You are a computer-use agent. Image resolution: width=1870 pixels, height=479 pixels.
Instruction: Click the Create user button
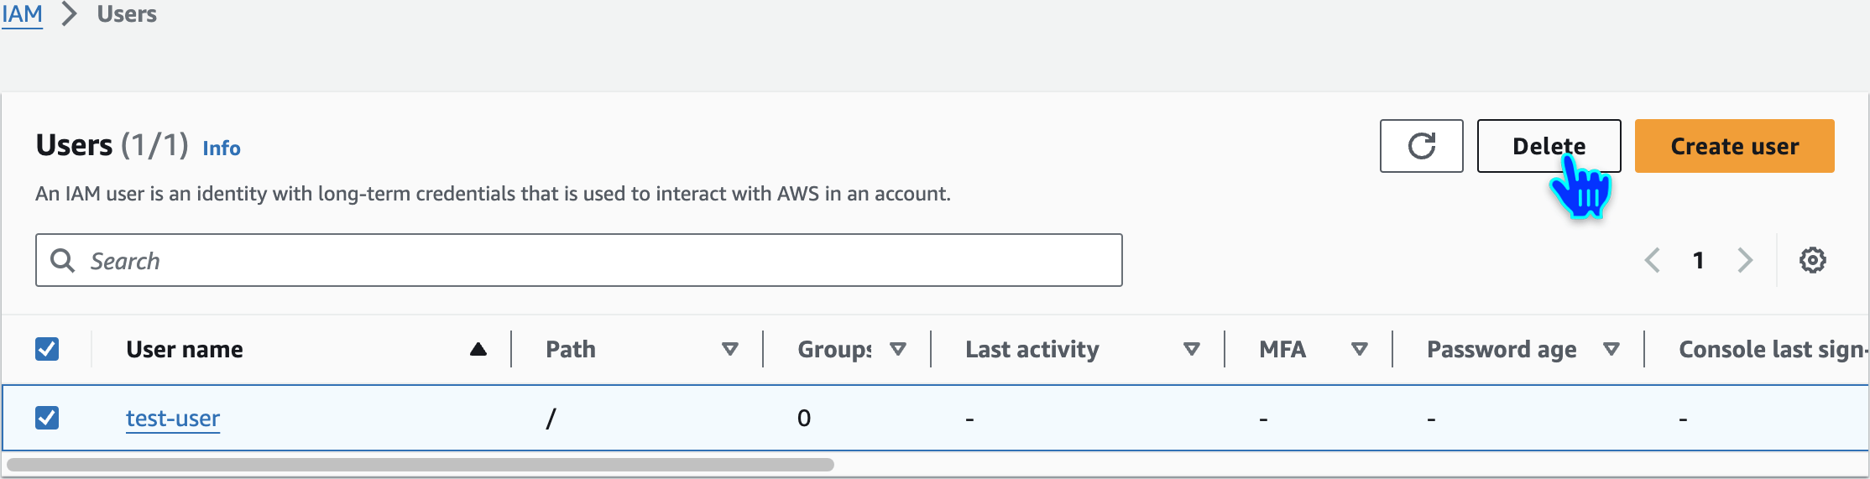coord(1734,146)
